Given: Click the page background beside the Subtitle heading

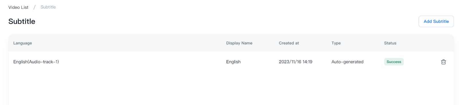Looking at the screenshot, I should pyautogui.click(x=227, y=21).
